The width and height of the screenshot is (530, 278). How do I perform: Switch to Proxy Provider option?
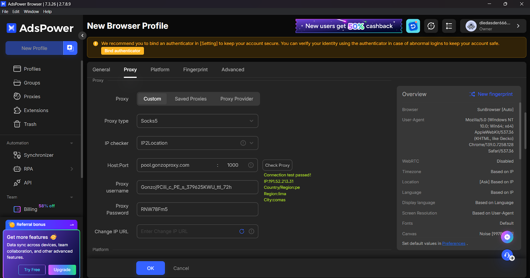pyautogui.click(x=237, y=99)
